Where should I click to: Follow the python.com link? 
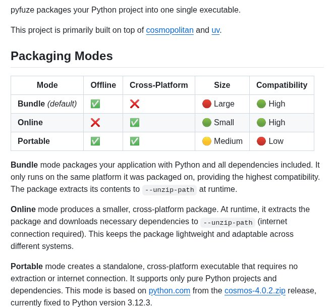[169, 291]
